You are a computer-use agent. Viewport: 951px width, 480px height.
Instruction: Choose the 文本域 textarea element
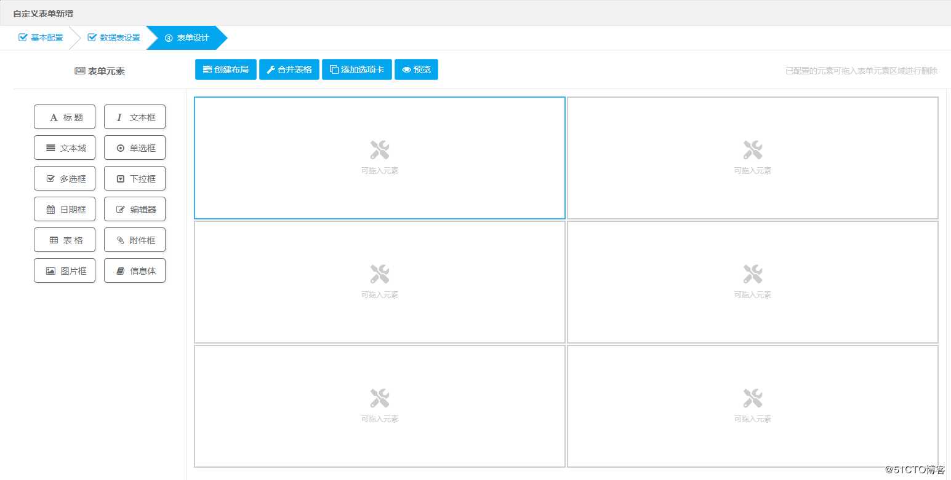click(65, 148)
